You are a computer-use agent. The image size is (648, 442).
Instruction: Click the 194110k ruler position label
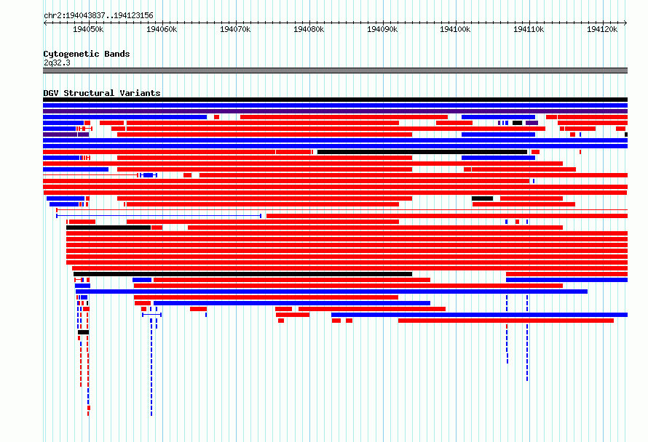pos(529,29)
